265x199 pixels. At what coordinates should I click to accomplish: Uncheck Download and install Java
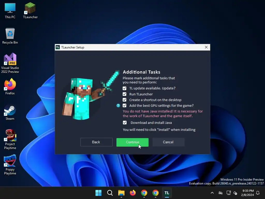[124, 123]
